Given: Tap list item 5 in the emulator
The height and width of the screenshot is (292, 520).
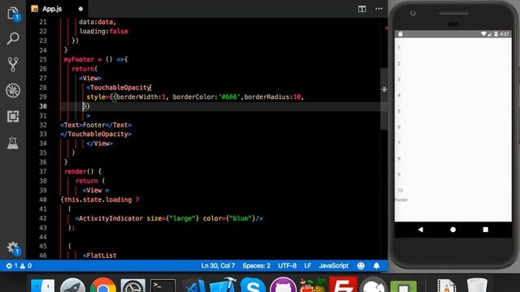Looking at the screenshot, I should pos(399,111).
